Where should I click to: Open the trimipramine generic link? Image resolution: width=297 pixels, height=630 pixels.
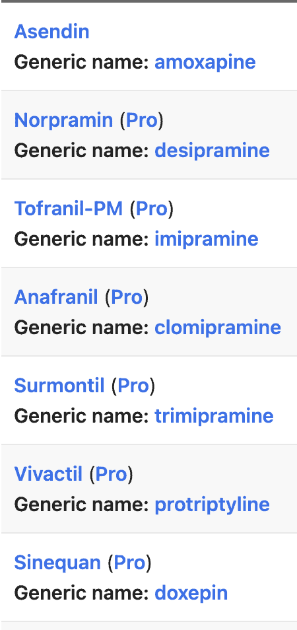214,416
